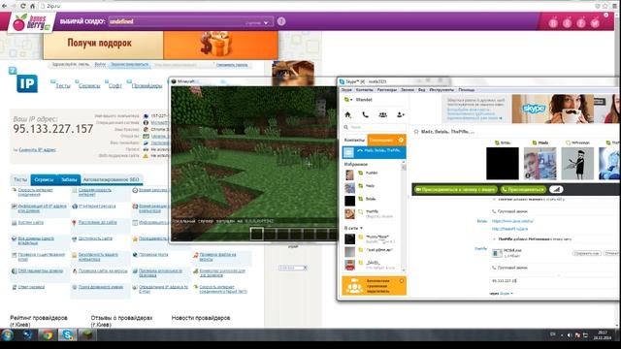621x349 pixels.
Task: Open the Skype call phones icon
Action: 365,114
